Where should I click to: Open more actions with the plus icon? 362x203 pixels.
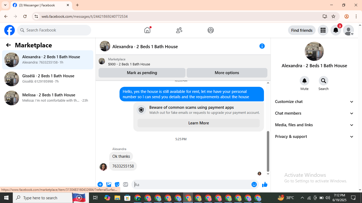click(x=100, y=184)
